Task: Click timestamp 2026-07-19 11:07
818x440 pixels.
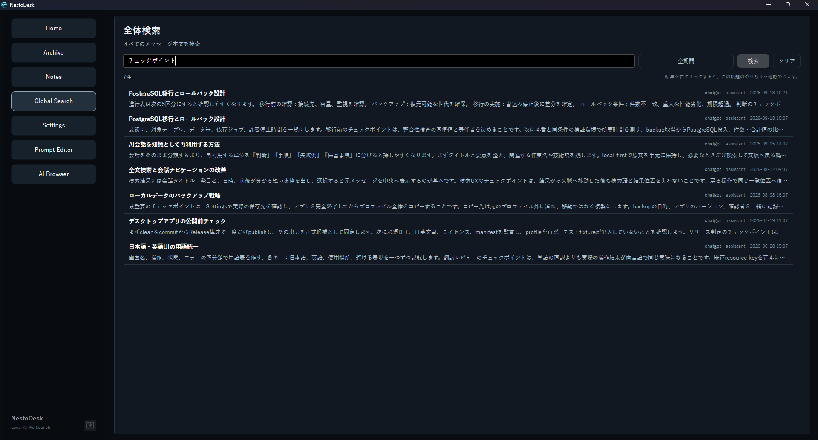Action: pyautogui.click(x=769, y=220)
